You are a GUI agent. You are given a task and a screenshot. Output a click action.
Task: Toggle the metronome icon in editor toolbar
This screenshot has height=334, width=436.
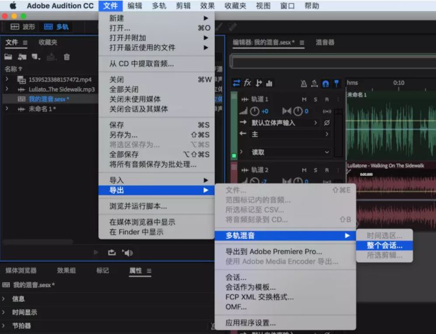304,83
